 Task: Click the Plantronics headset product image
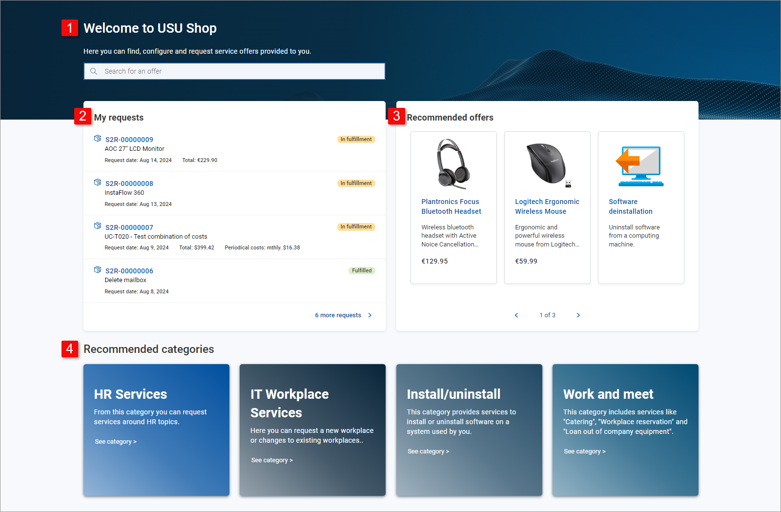[x=453, y=163]
